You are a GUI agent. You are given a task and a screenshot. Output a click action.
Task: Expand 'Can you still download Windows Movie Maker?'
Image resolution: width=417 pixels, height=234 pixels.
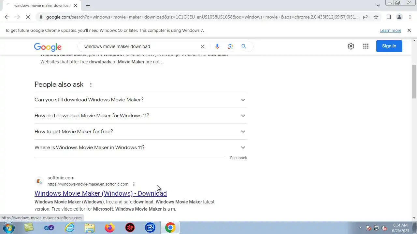click(141, 100)
